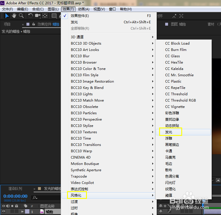Screen dimensions: 221x215
Task: Select the Zoom magnifier tool
Action: tap(21, 16)
